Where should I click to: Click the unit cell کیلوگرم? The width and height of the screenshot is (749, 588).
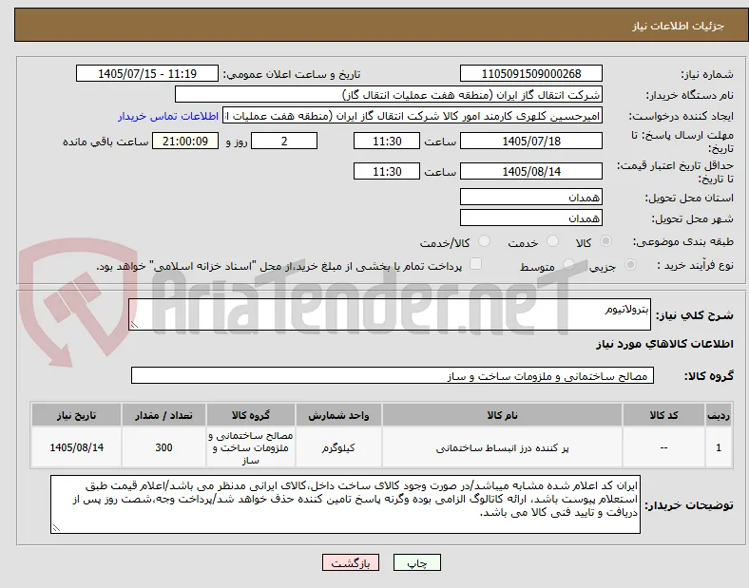click(338, 448)
